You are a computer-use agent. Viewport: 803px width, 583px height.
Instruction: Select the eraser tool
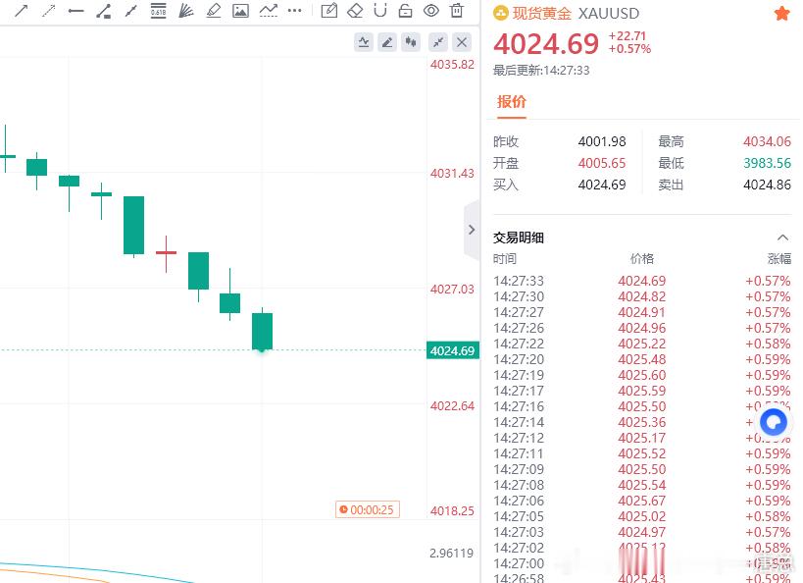[354, 11]
